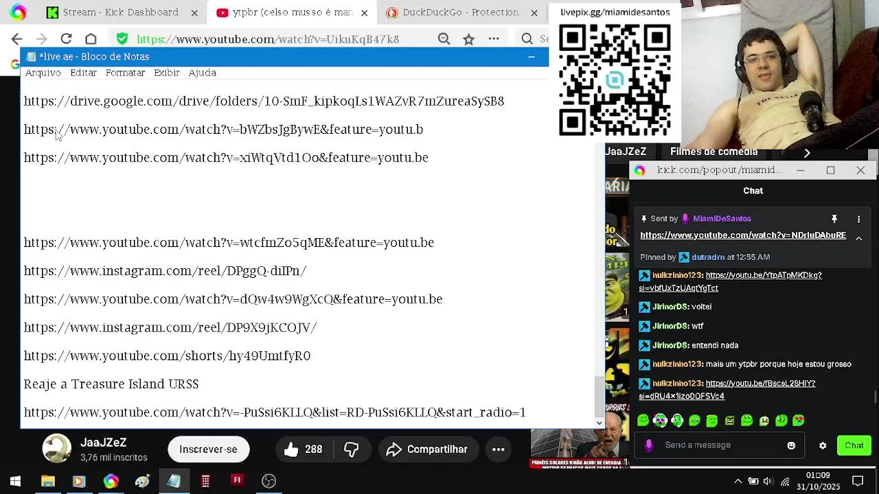Click Kick chat scrollbar thumb
This screenshot has height=494, width=879.
coord(876,397)
